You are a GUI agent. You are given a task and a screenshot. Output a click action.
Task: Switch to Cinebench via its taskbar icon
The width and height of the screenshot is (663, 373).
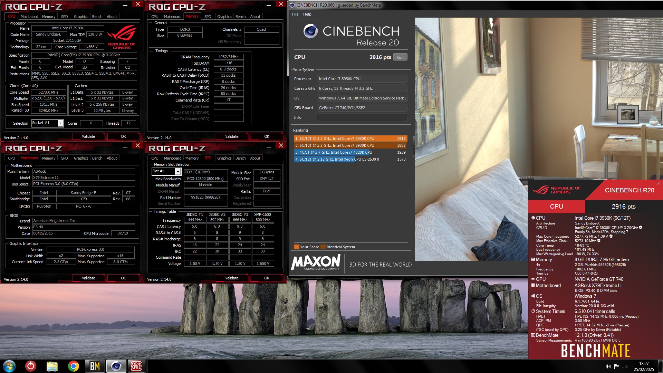point(116,366)
